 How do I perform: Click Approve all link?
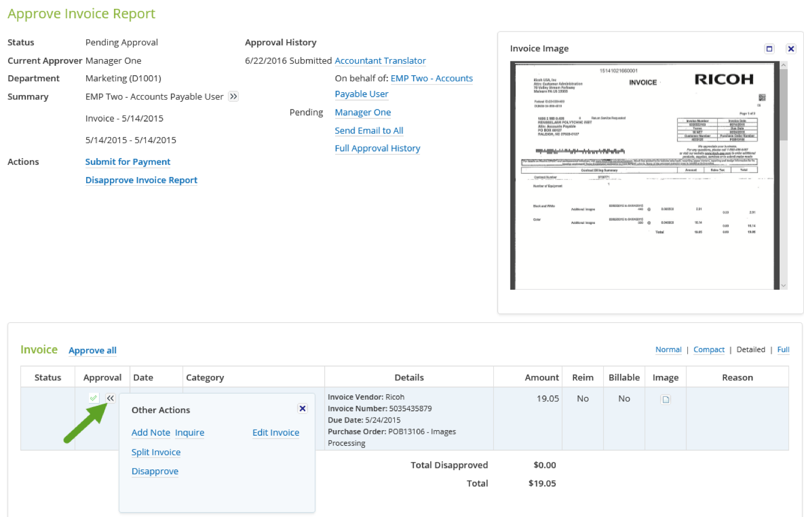coord(92,350)
